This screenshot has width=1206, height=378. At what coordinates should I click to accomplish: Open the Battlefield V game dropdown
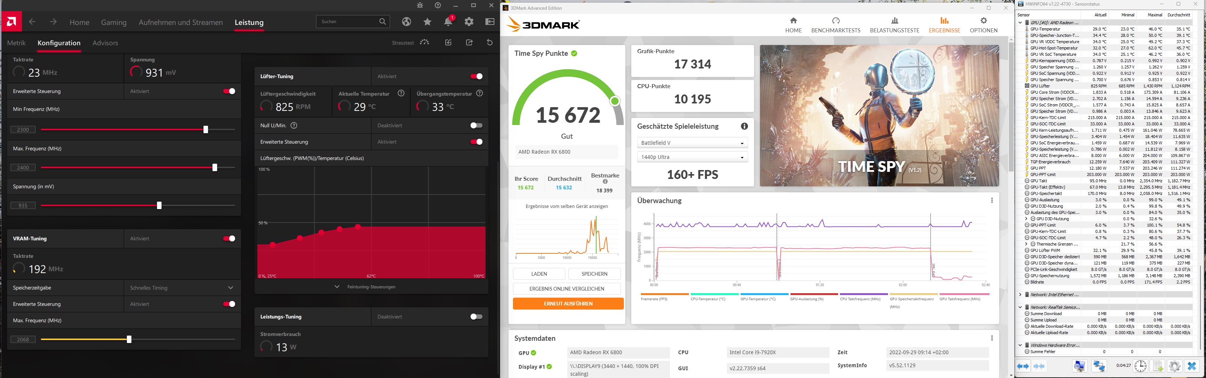point(692,143)
